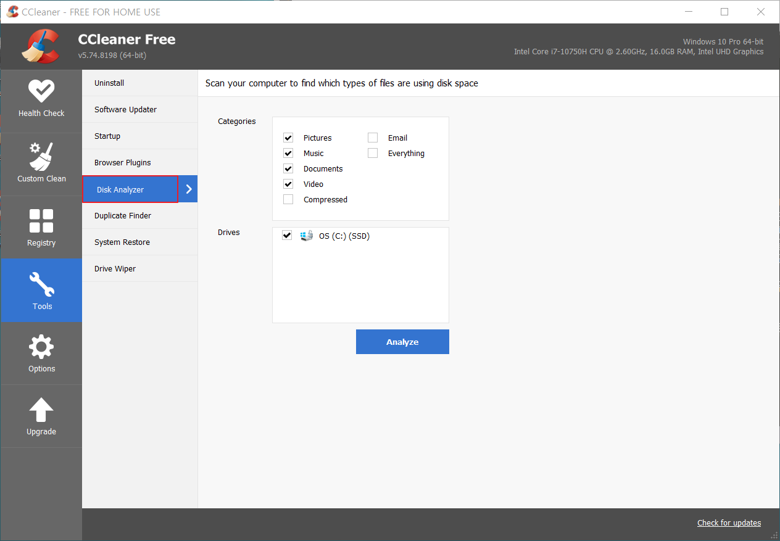The height and width of the screenshot is (541, 780).
Task: Click the version text v5.74.8198 (64-bit)
Action: 112,56
